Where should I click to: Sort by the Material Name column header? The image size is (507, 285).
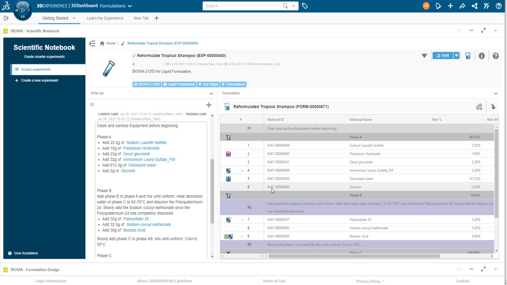pos(361,120)
